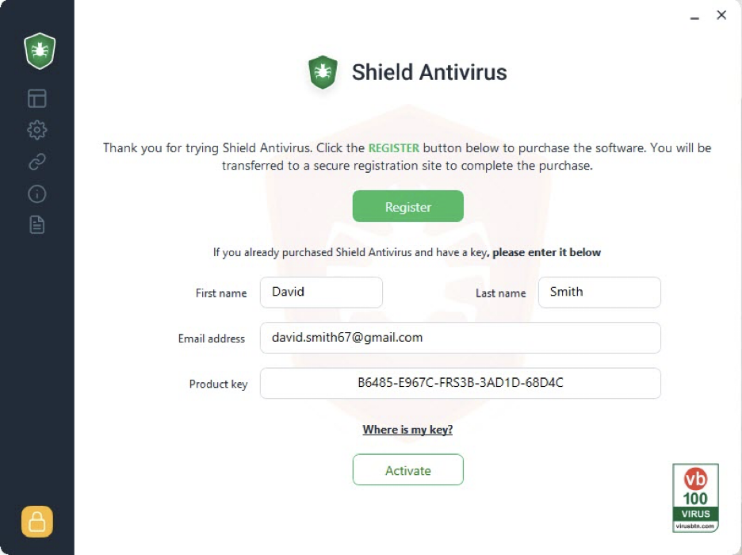
Task: Open settings via the sidebar gear icon
Action: [37, 130]
